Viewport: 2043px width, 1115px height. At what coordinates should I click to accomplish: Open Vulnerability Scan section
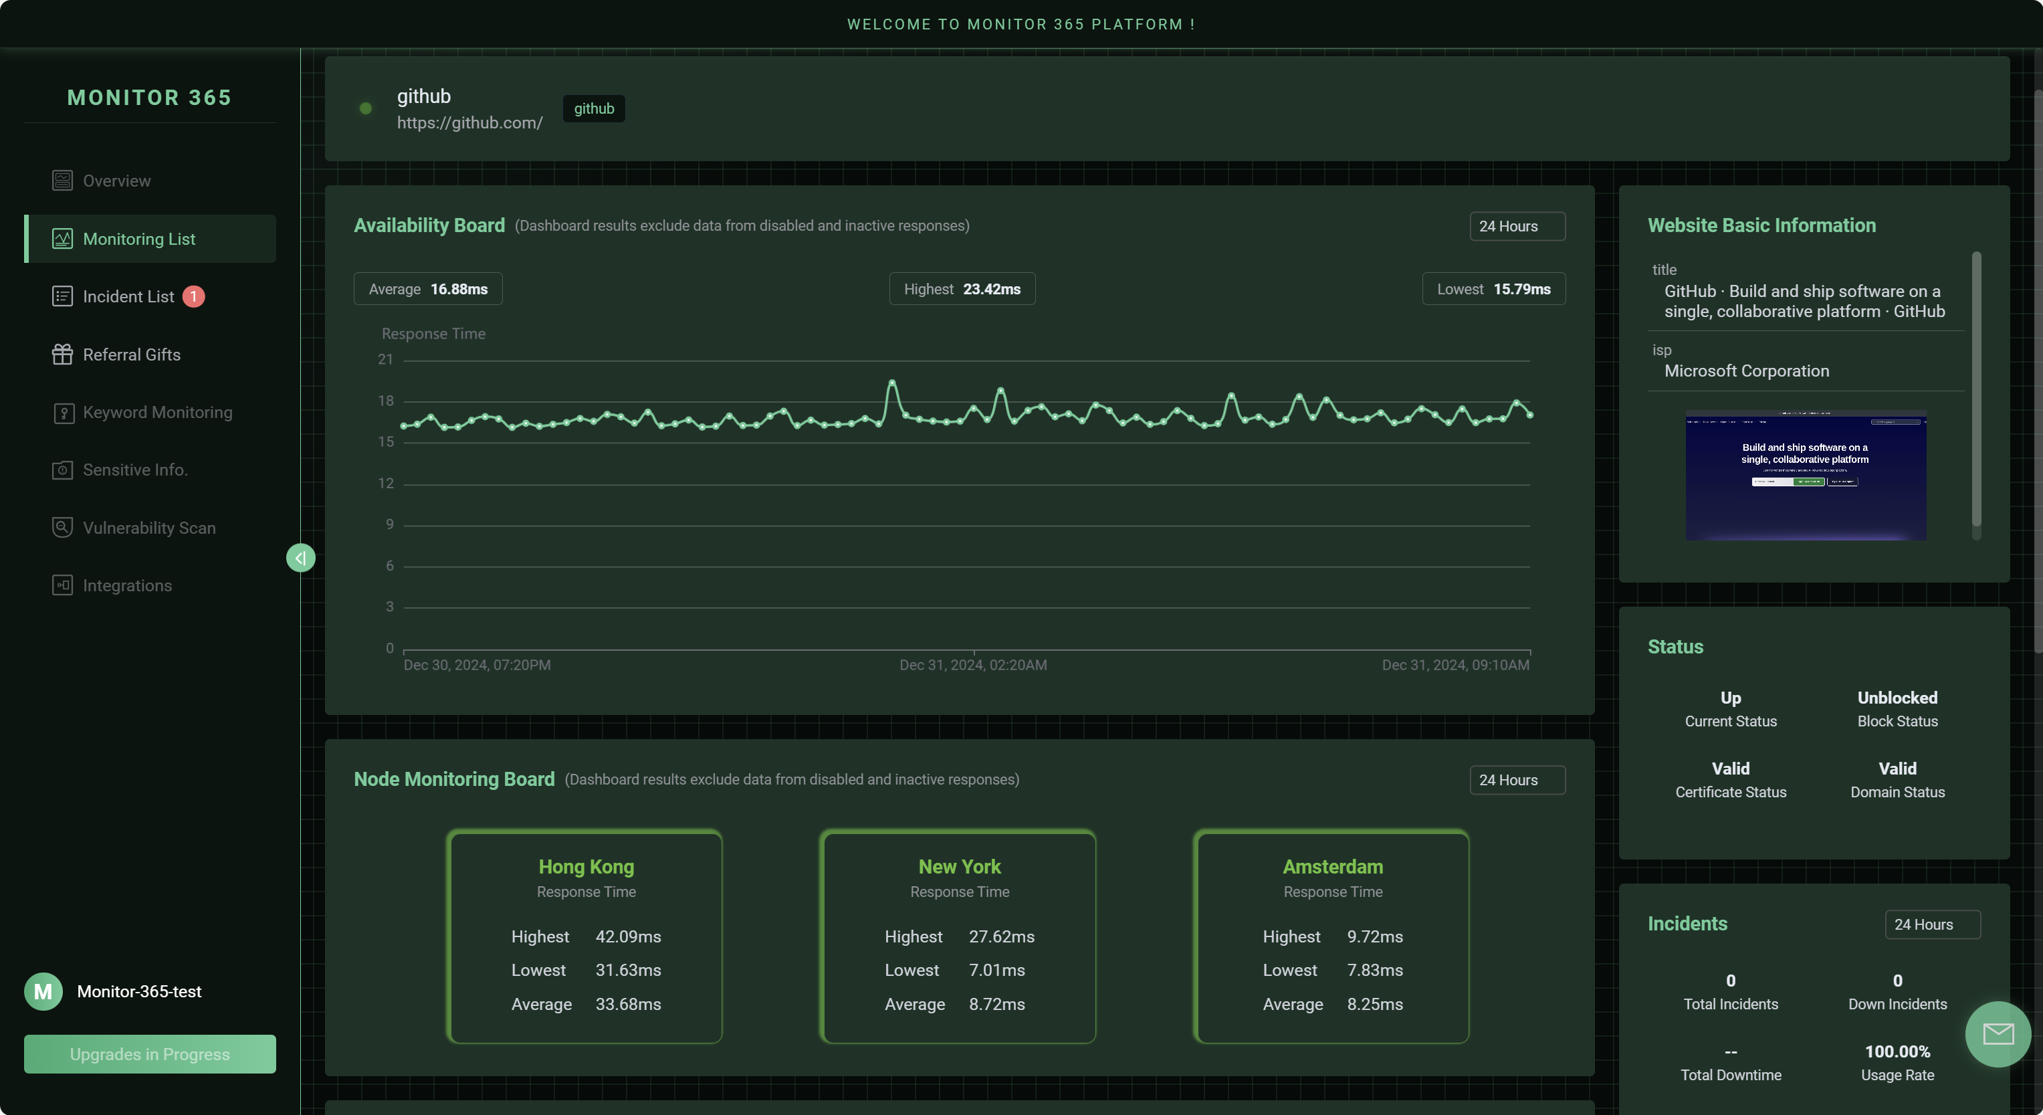coord(150,528)
